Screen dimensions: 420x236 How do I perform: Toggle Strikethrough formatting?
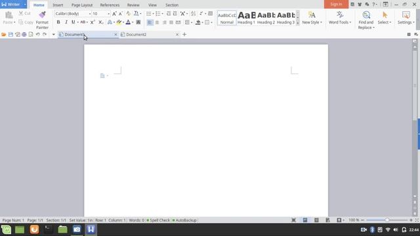[x=83, y=22]
